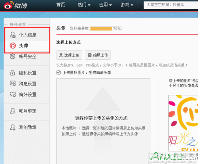201x164 pixels.
Task: Open 帐号安全 settings
Action: [x=27, y=57]
